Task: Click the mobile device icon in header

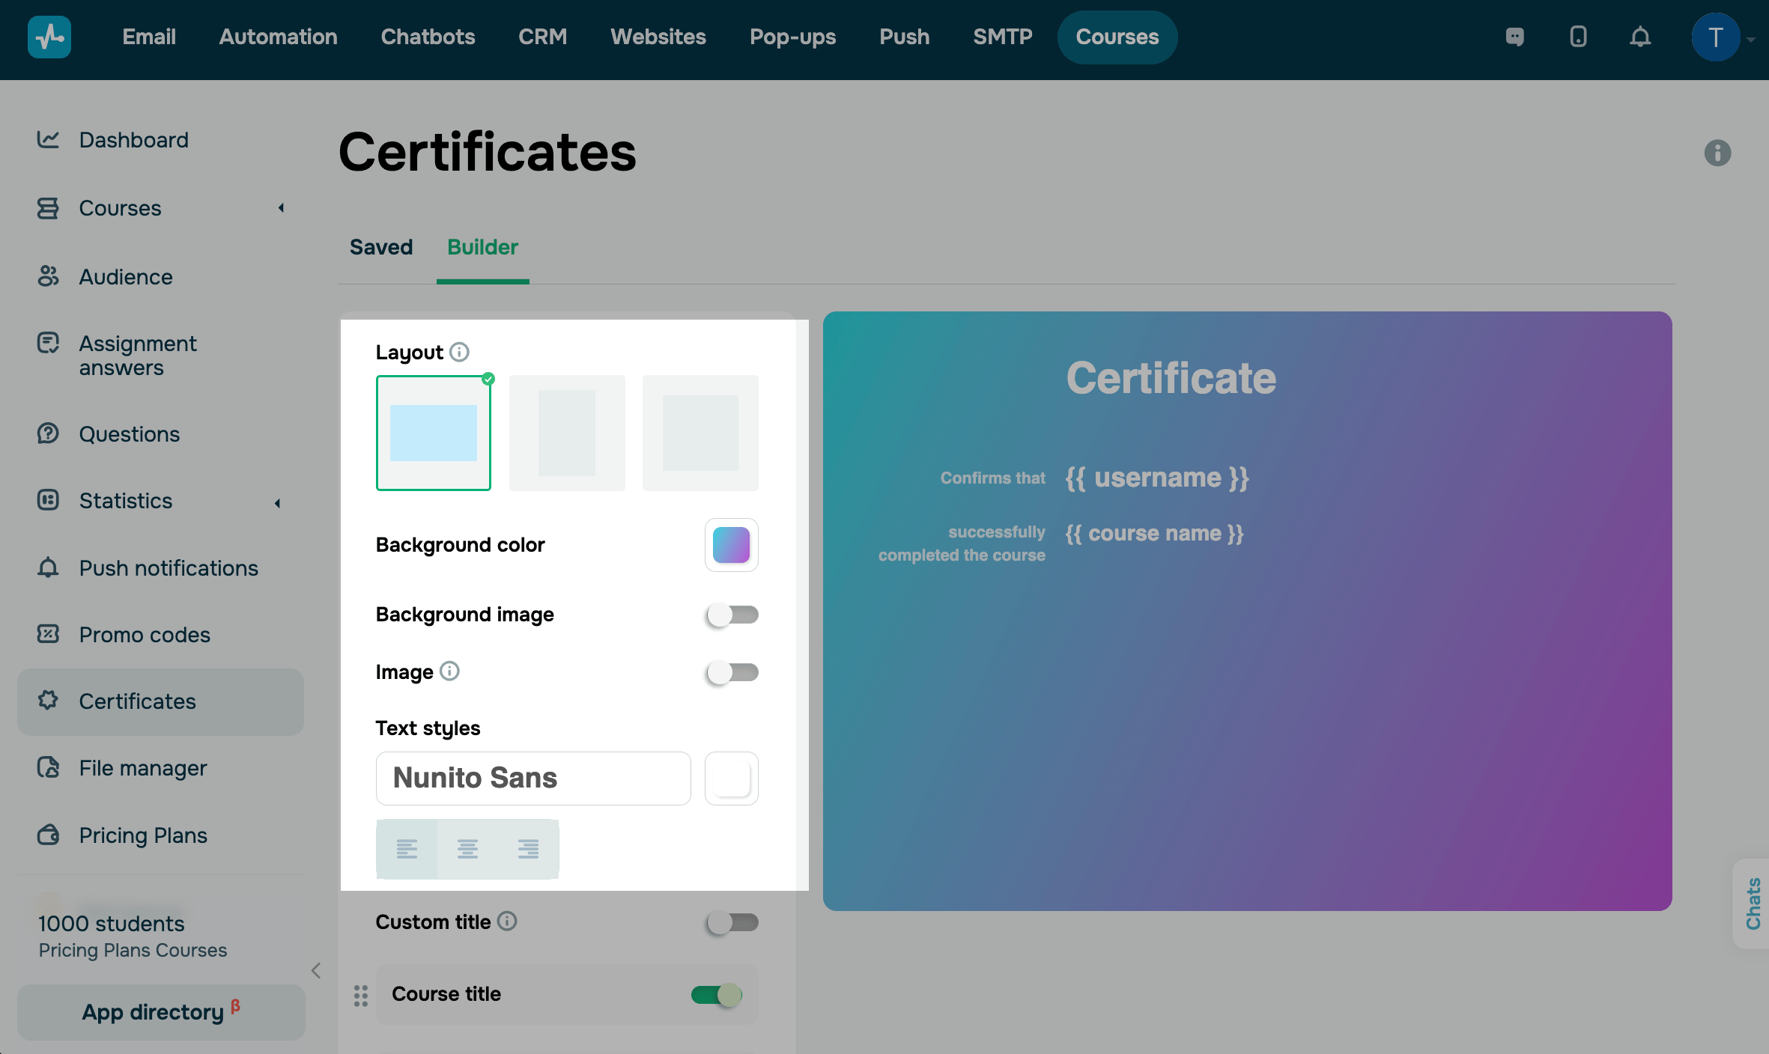Action: (1578, 37)
